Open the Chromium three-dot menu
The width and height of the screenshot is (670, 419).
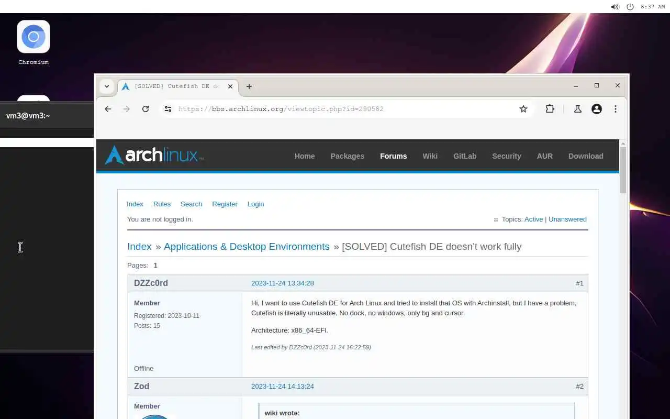(616, 109)
